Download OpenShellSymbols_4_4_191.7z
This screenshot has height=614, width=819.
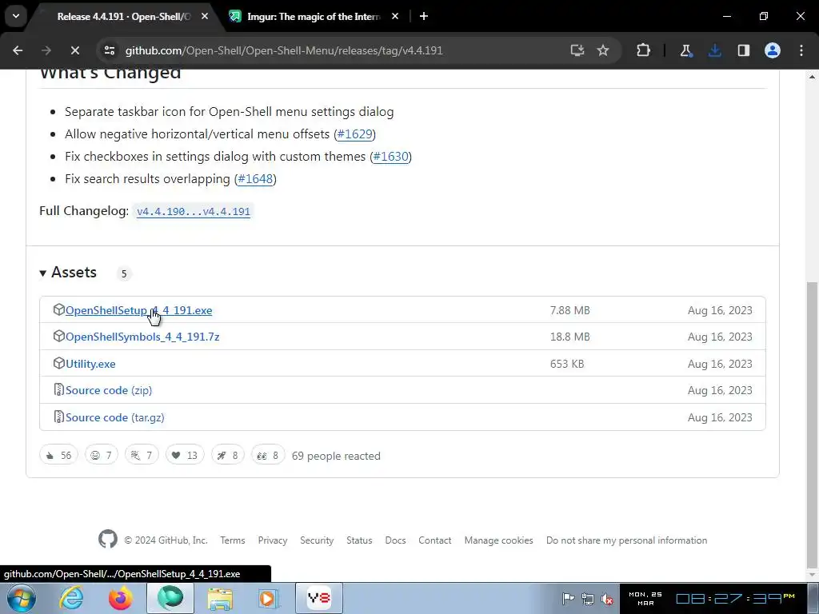(x=142, y=337)
